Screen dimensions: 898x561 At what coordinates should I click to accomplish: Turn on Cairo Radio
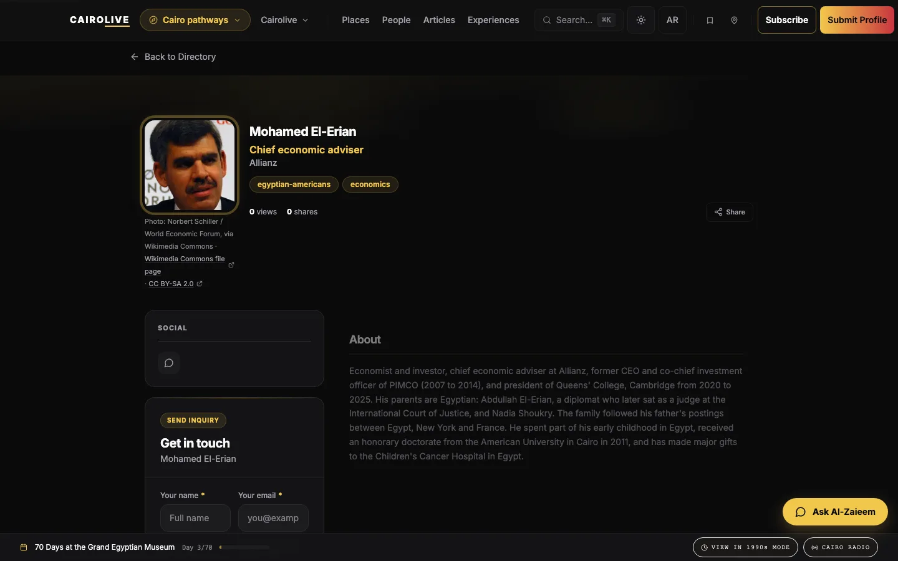(x=841, y=547)
